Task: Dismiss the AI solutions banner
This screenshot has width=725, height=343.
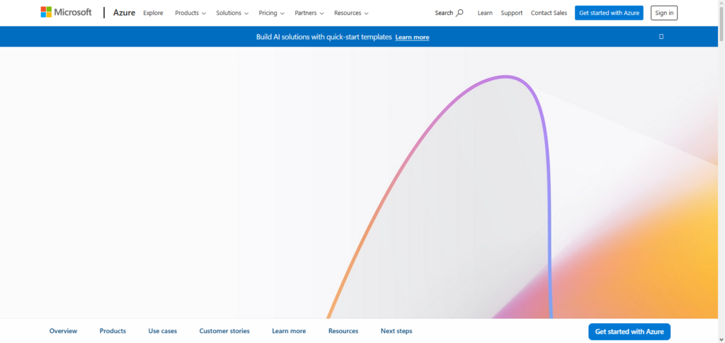Action: pos(661,36)
